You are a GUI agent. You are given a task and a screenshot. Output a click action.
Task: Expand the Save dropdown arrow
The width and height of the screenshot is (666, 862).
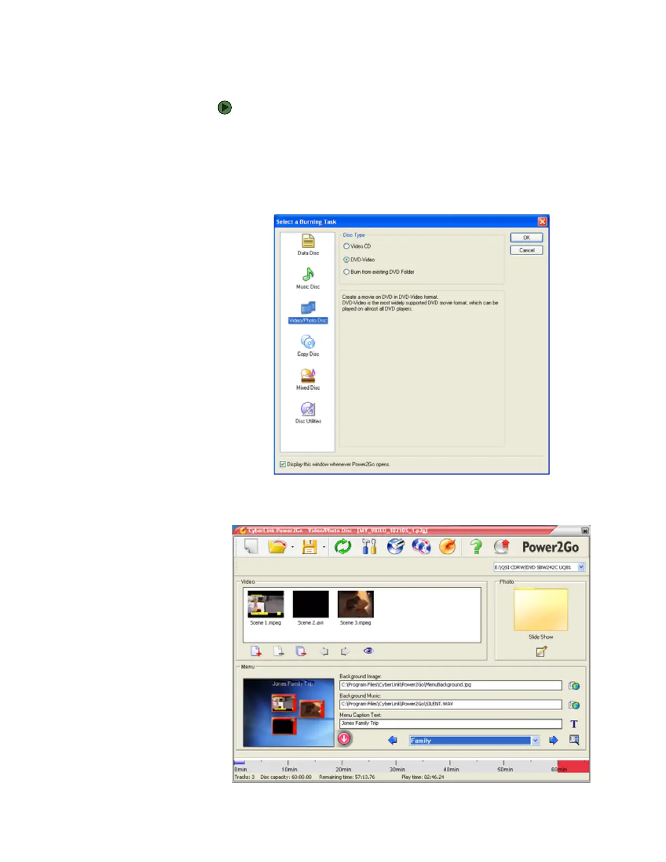click(324, 547)
